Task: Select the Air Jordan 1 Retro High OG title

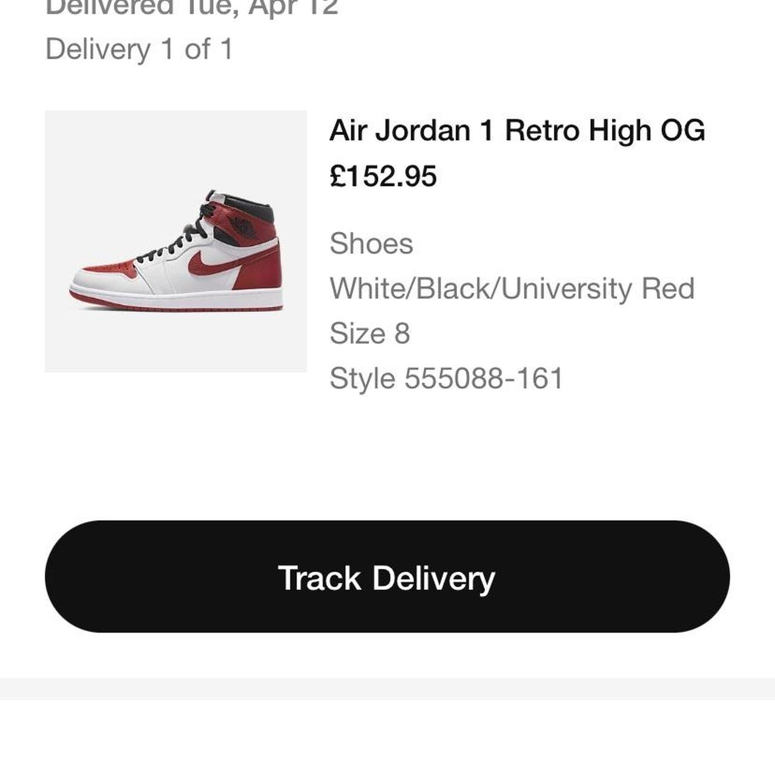Action: (x=518, y=130)
